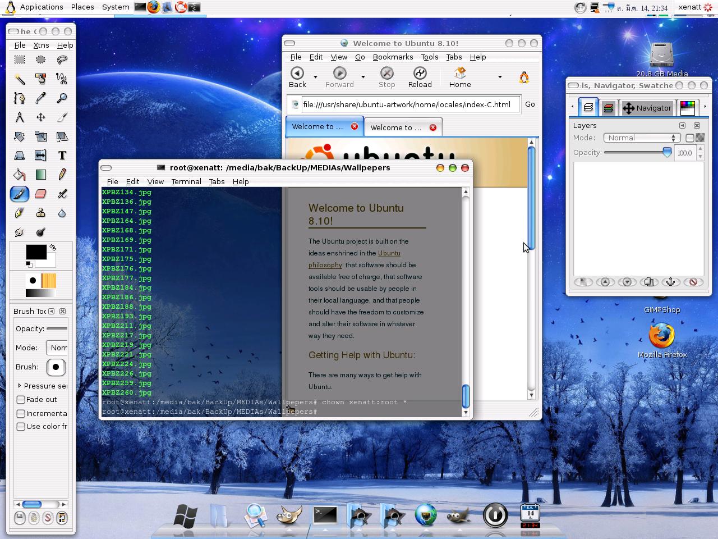
Task: Open the browser toolbar overflow dropdown arrow
Action: click(x=500, y=76)
